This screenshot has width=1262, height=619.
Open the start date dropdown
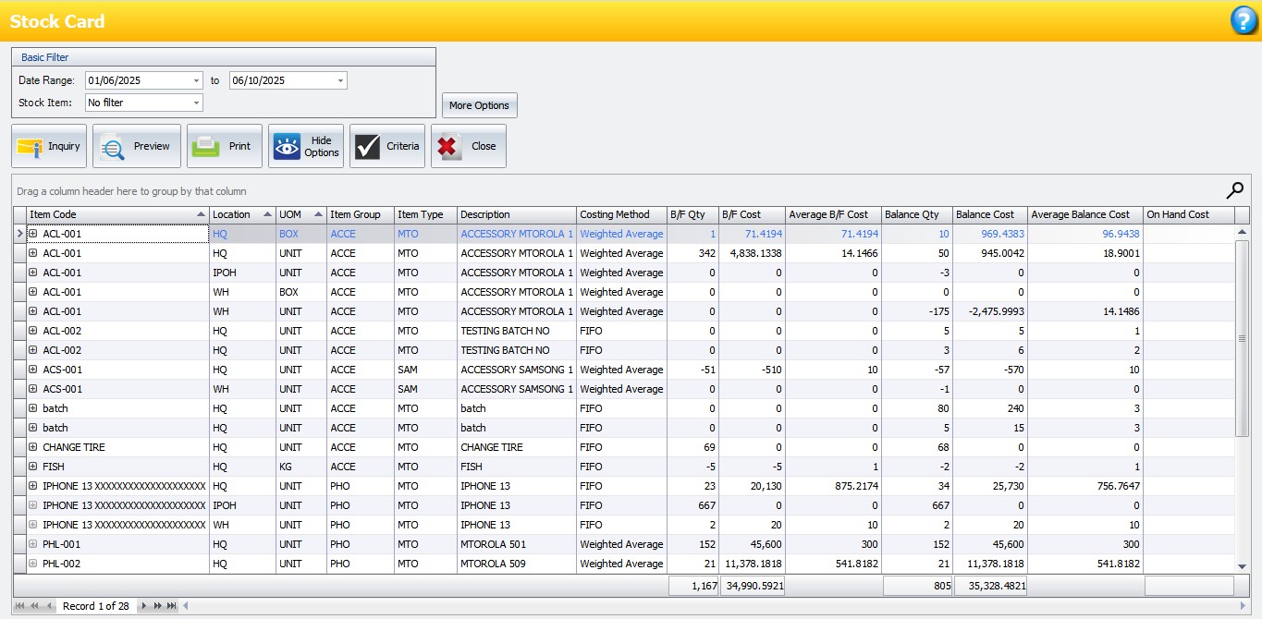click(197, 80)
